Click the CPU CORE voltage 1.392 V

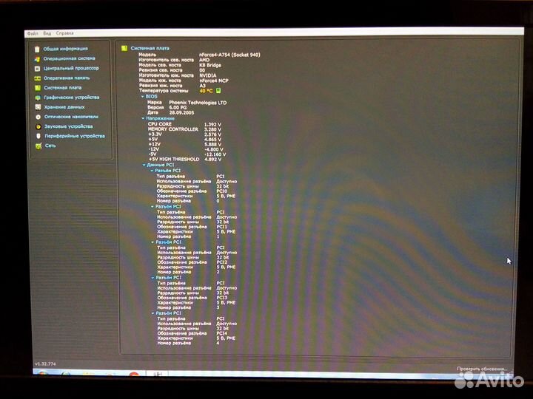click(x=212, y=125)
